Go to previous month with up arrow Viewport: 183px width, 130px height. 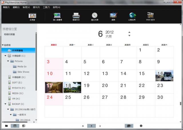pyautogui.click(x=129, y=32)
